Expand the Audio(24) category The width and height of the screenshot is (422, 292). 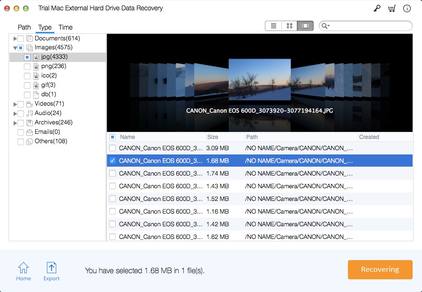pyautogui.click(x=15, y=114)
